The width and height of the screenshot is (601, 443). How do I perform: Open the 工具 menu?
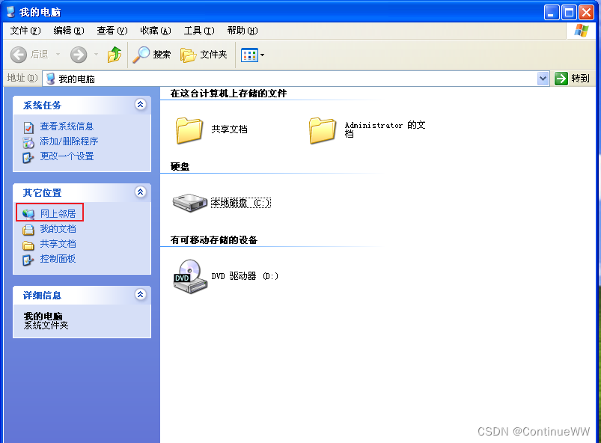click(198, 31)
